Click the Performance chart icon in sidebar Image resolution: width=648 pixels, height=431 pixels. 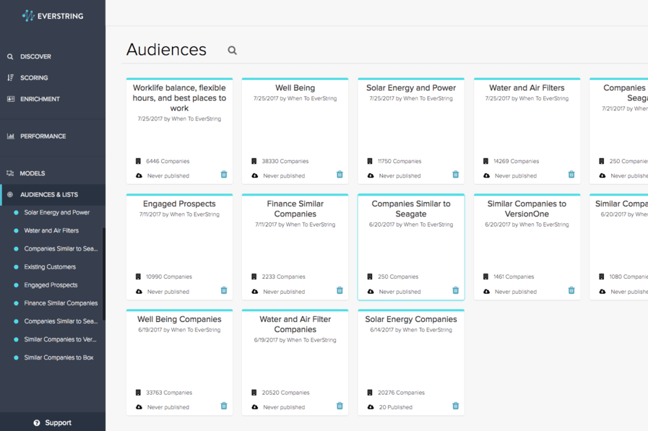point(11,136)
